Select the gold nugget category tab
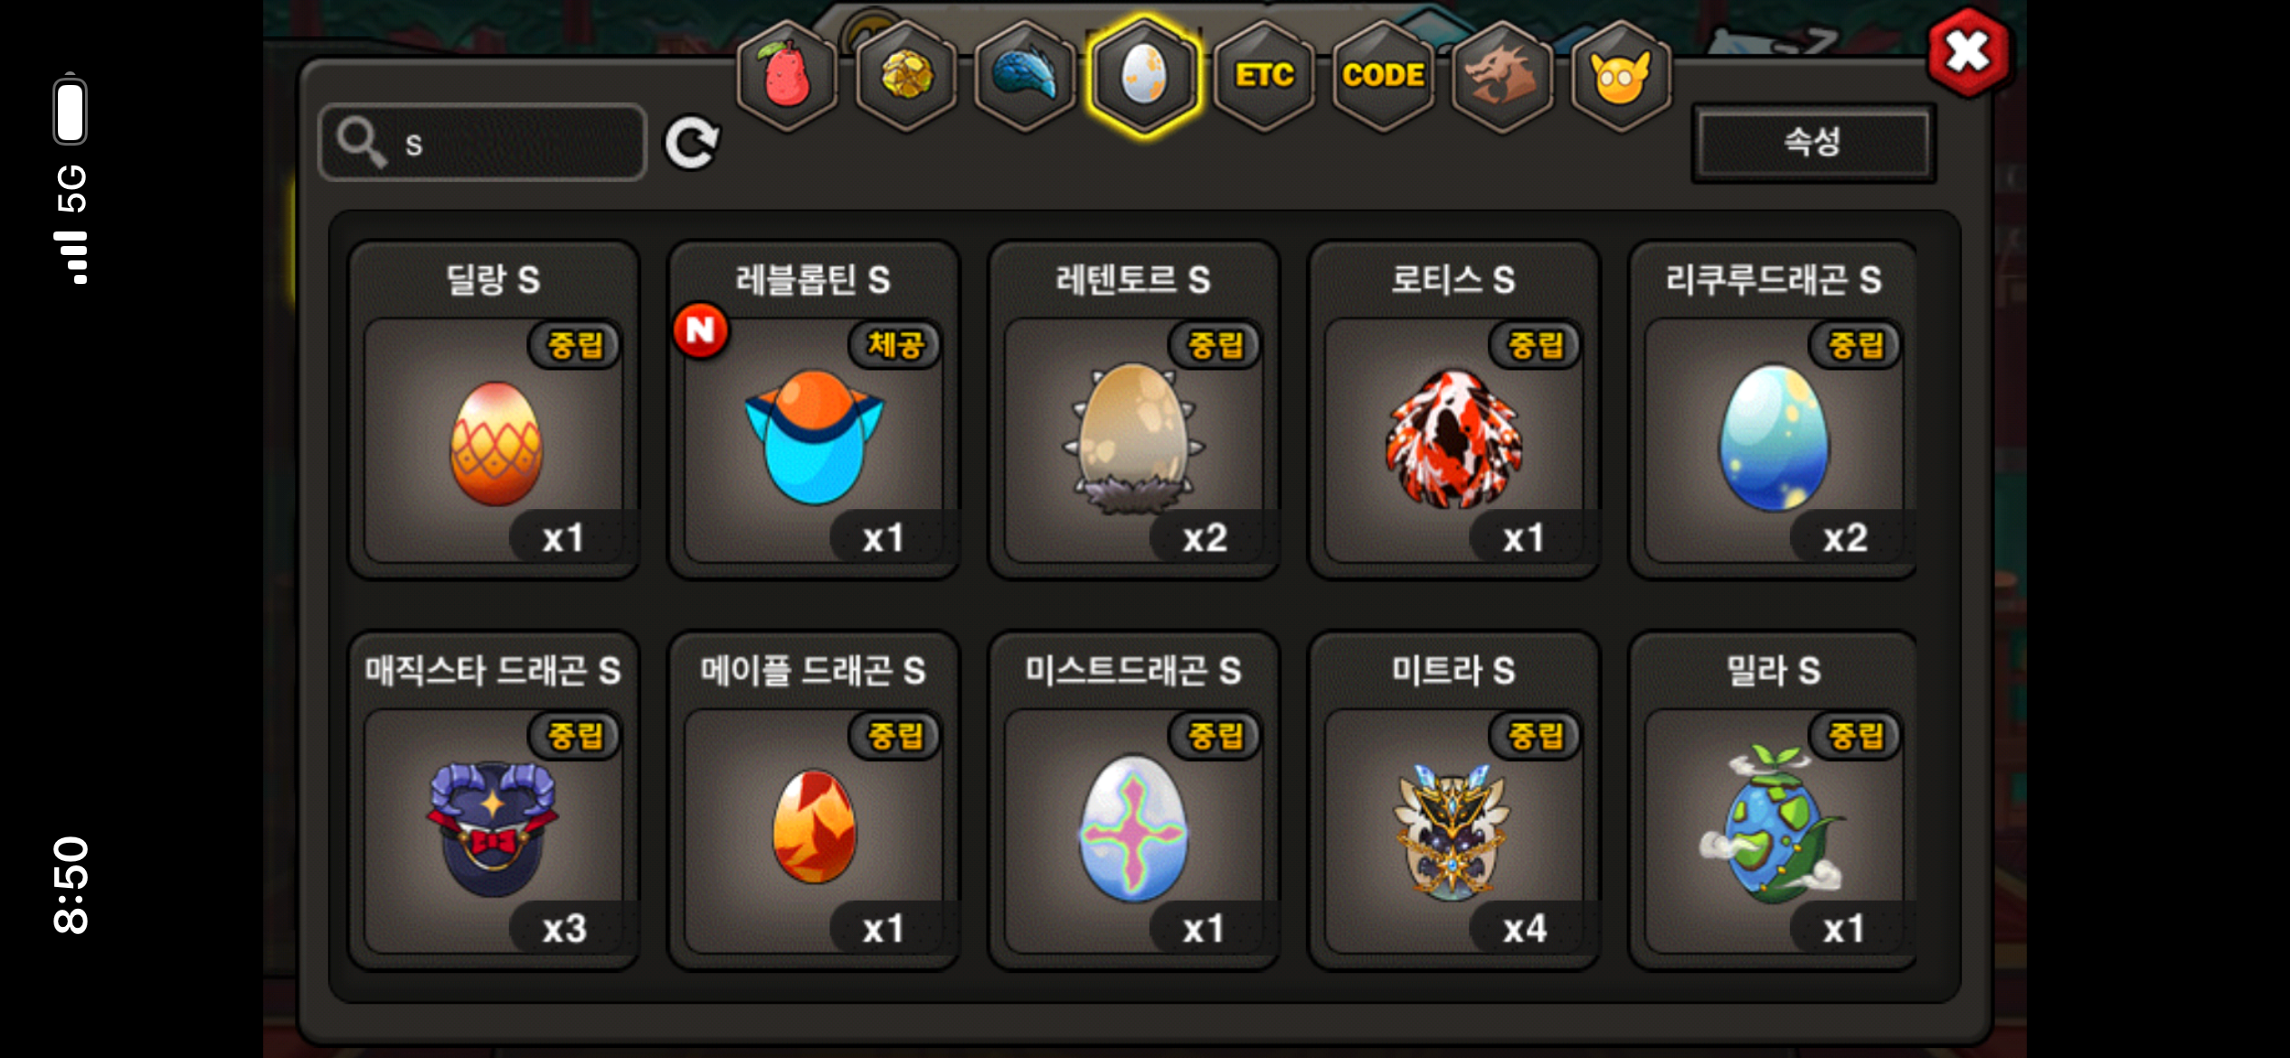The height and width of the screenshot is (1058, 2290). click(x=905, y=77)
